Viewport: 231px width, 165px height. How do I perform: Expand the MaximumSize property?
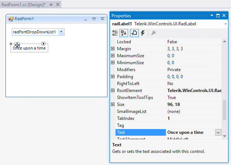pyautogui.click(x=113, y=55)
